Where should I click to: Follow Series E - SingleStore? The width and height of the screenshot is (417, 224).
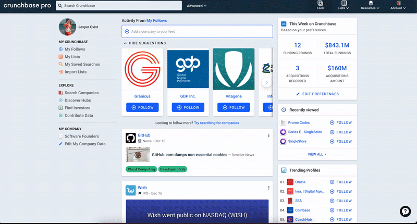click(341, 132)
